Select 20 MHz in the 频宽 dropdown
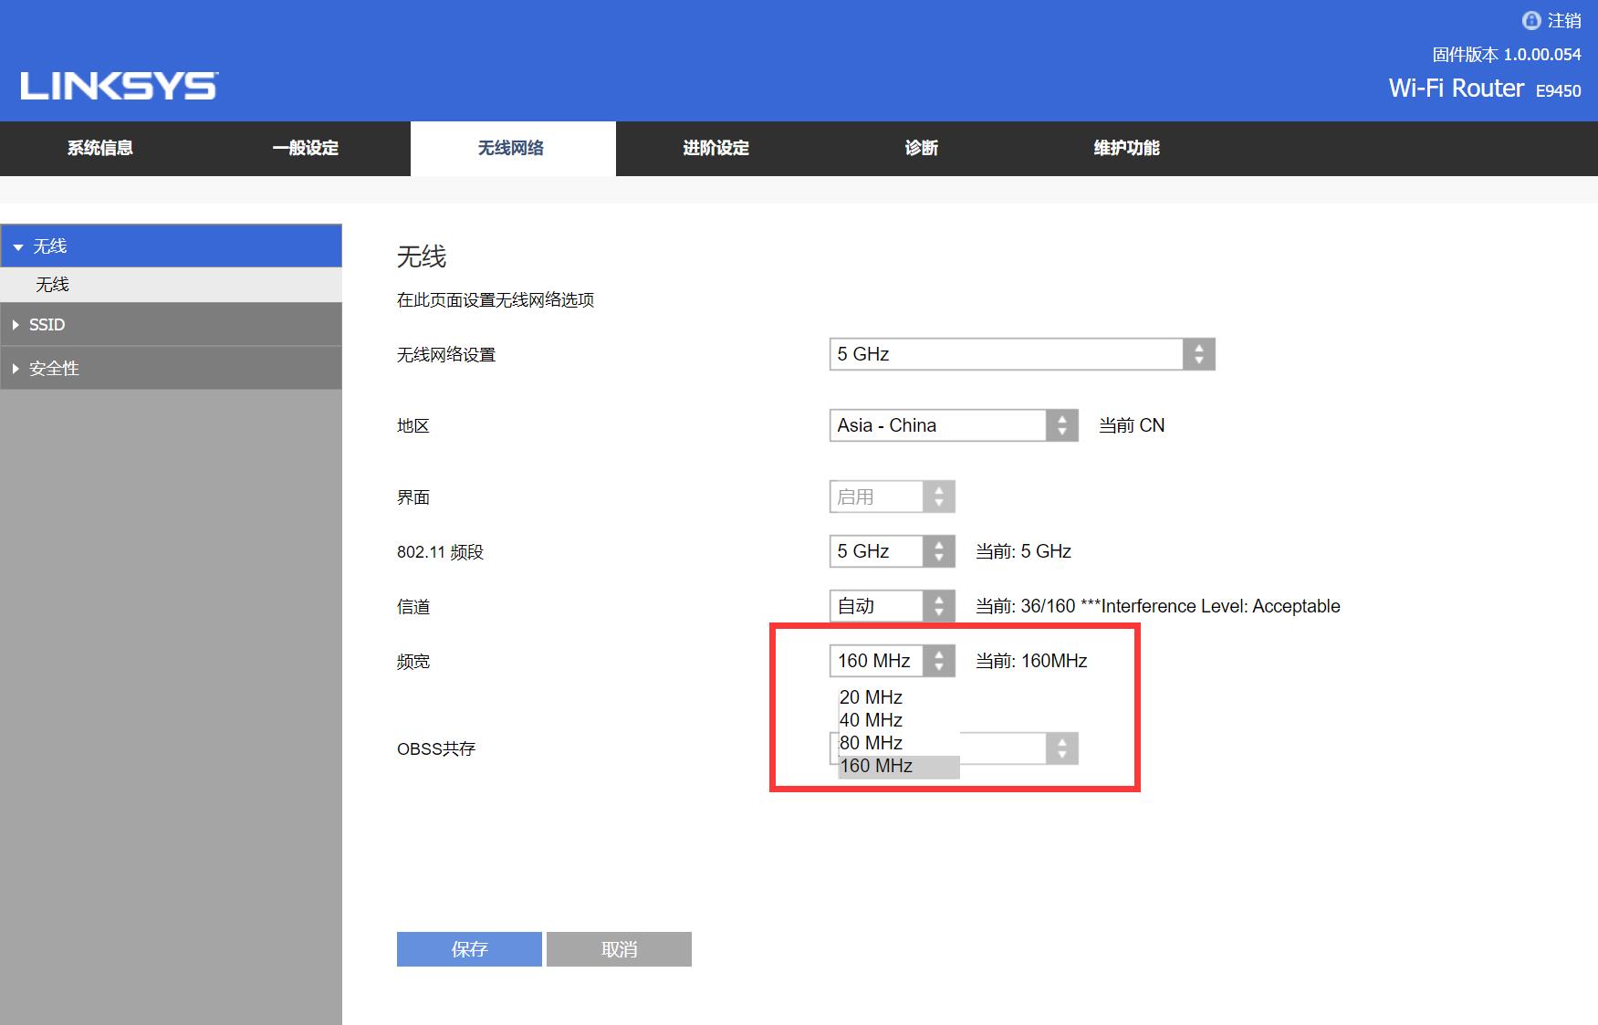Image resolution: width=1598 pixels, height=1025 pixels. coord(871,696)
